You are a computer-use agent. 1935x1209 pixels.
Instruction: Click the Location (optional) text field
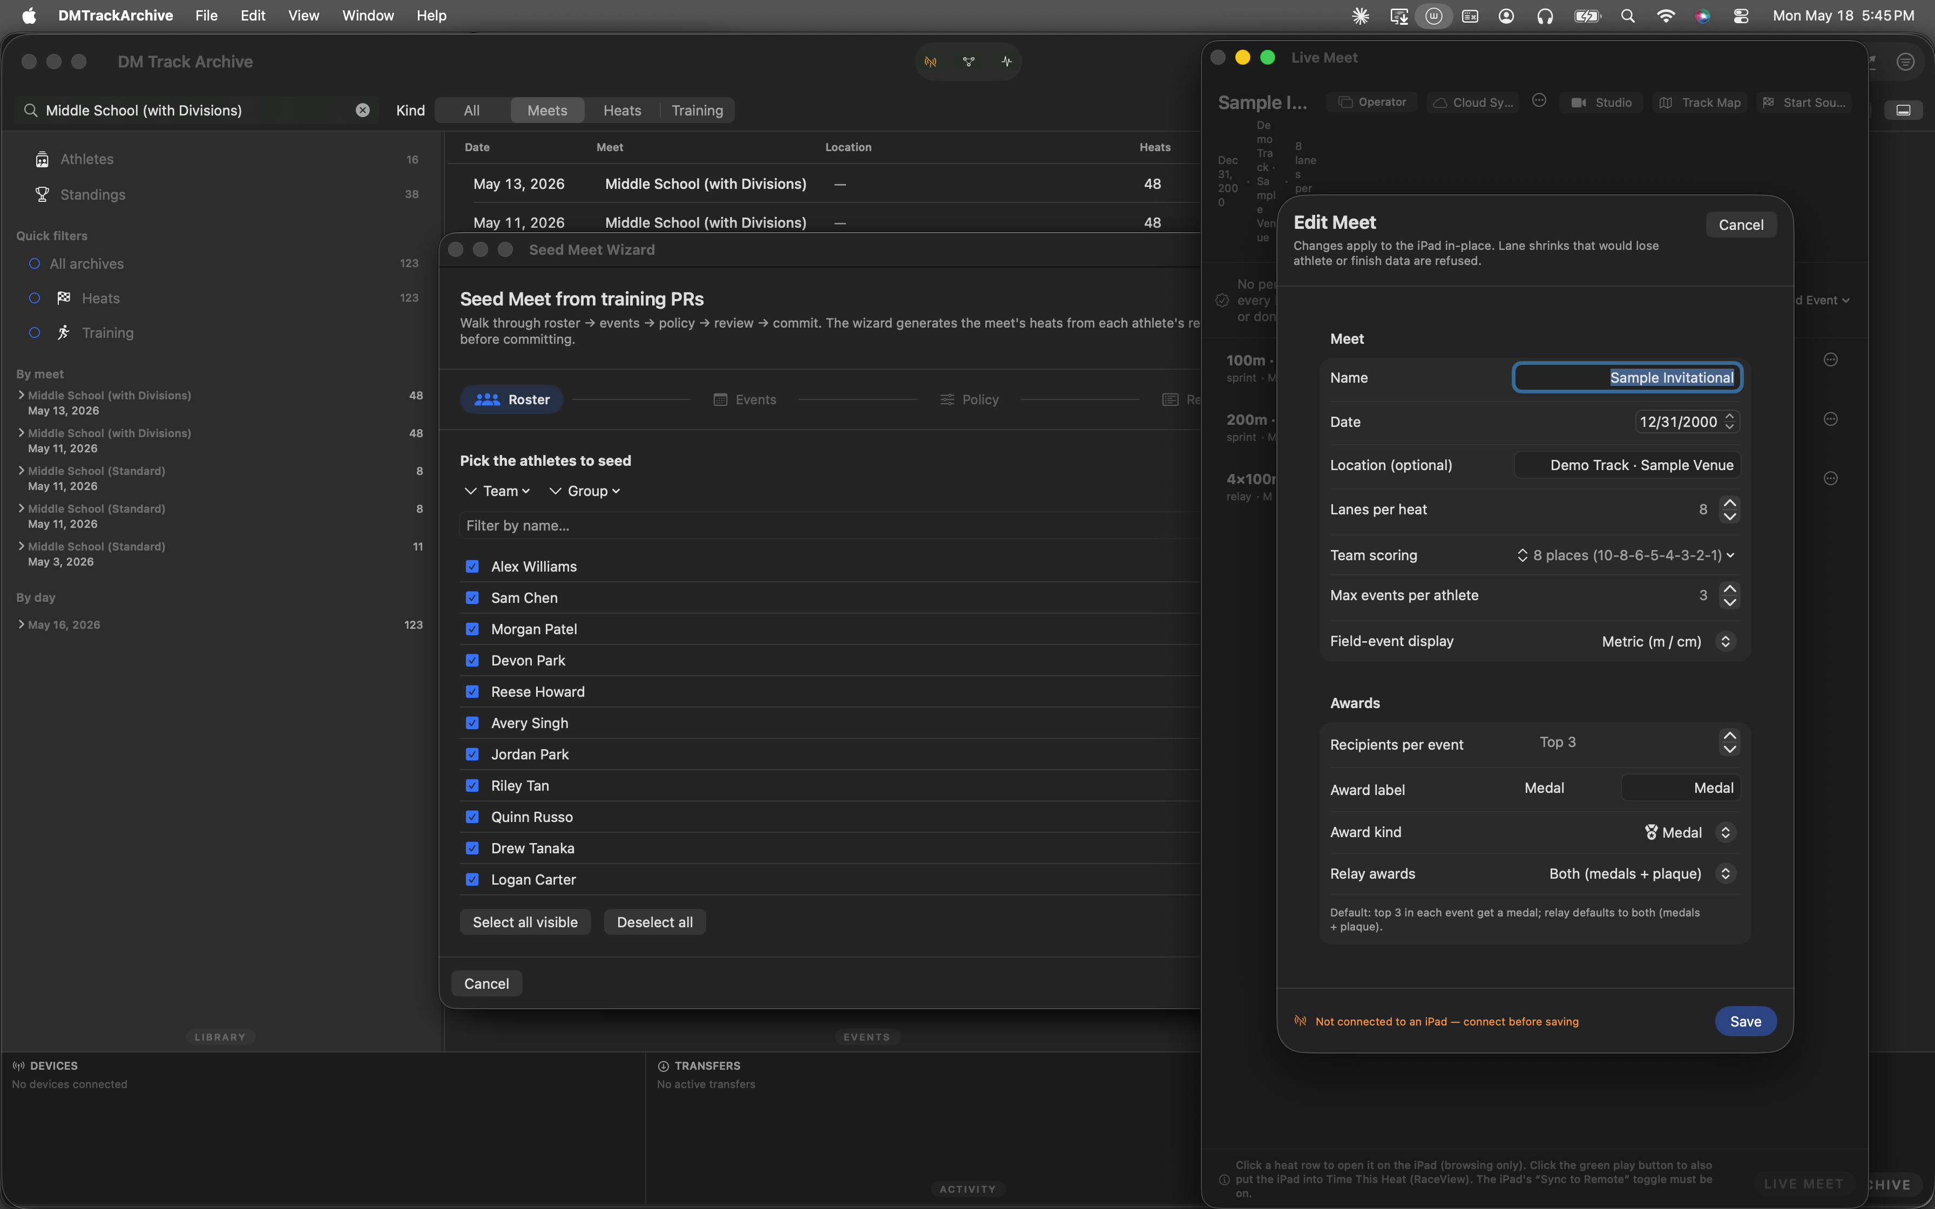[1627, 465]
